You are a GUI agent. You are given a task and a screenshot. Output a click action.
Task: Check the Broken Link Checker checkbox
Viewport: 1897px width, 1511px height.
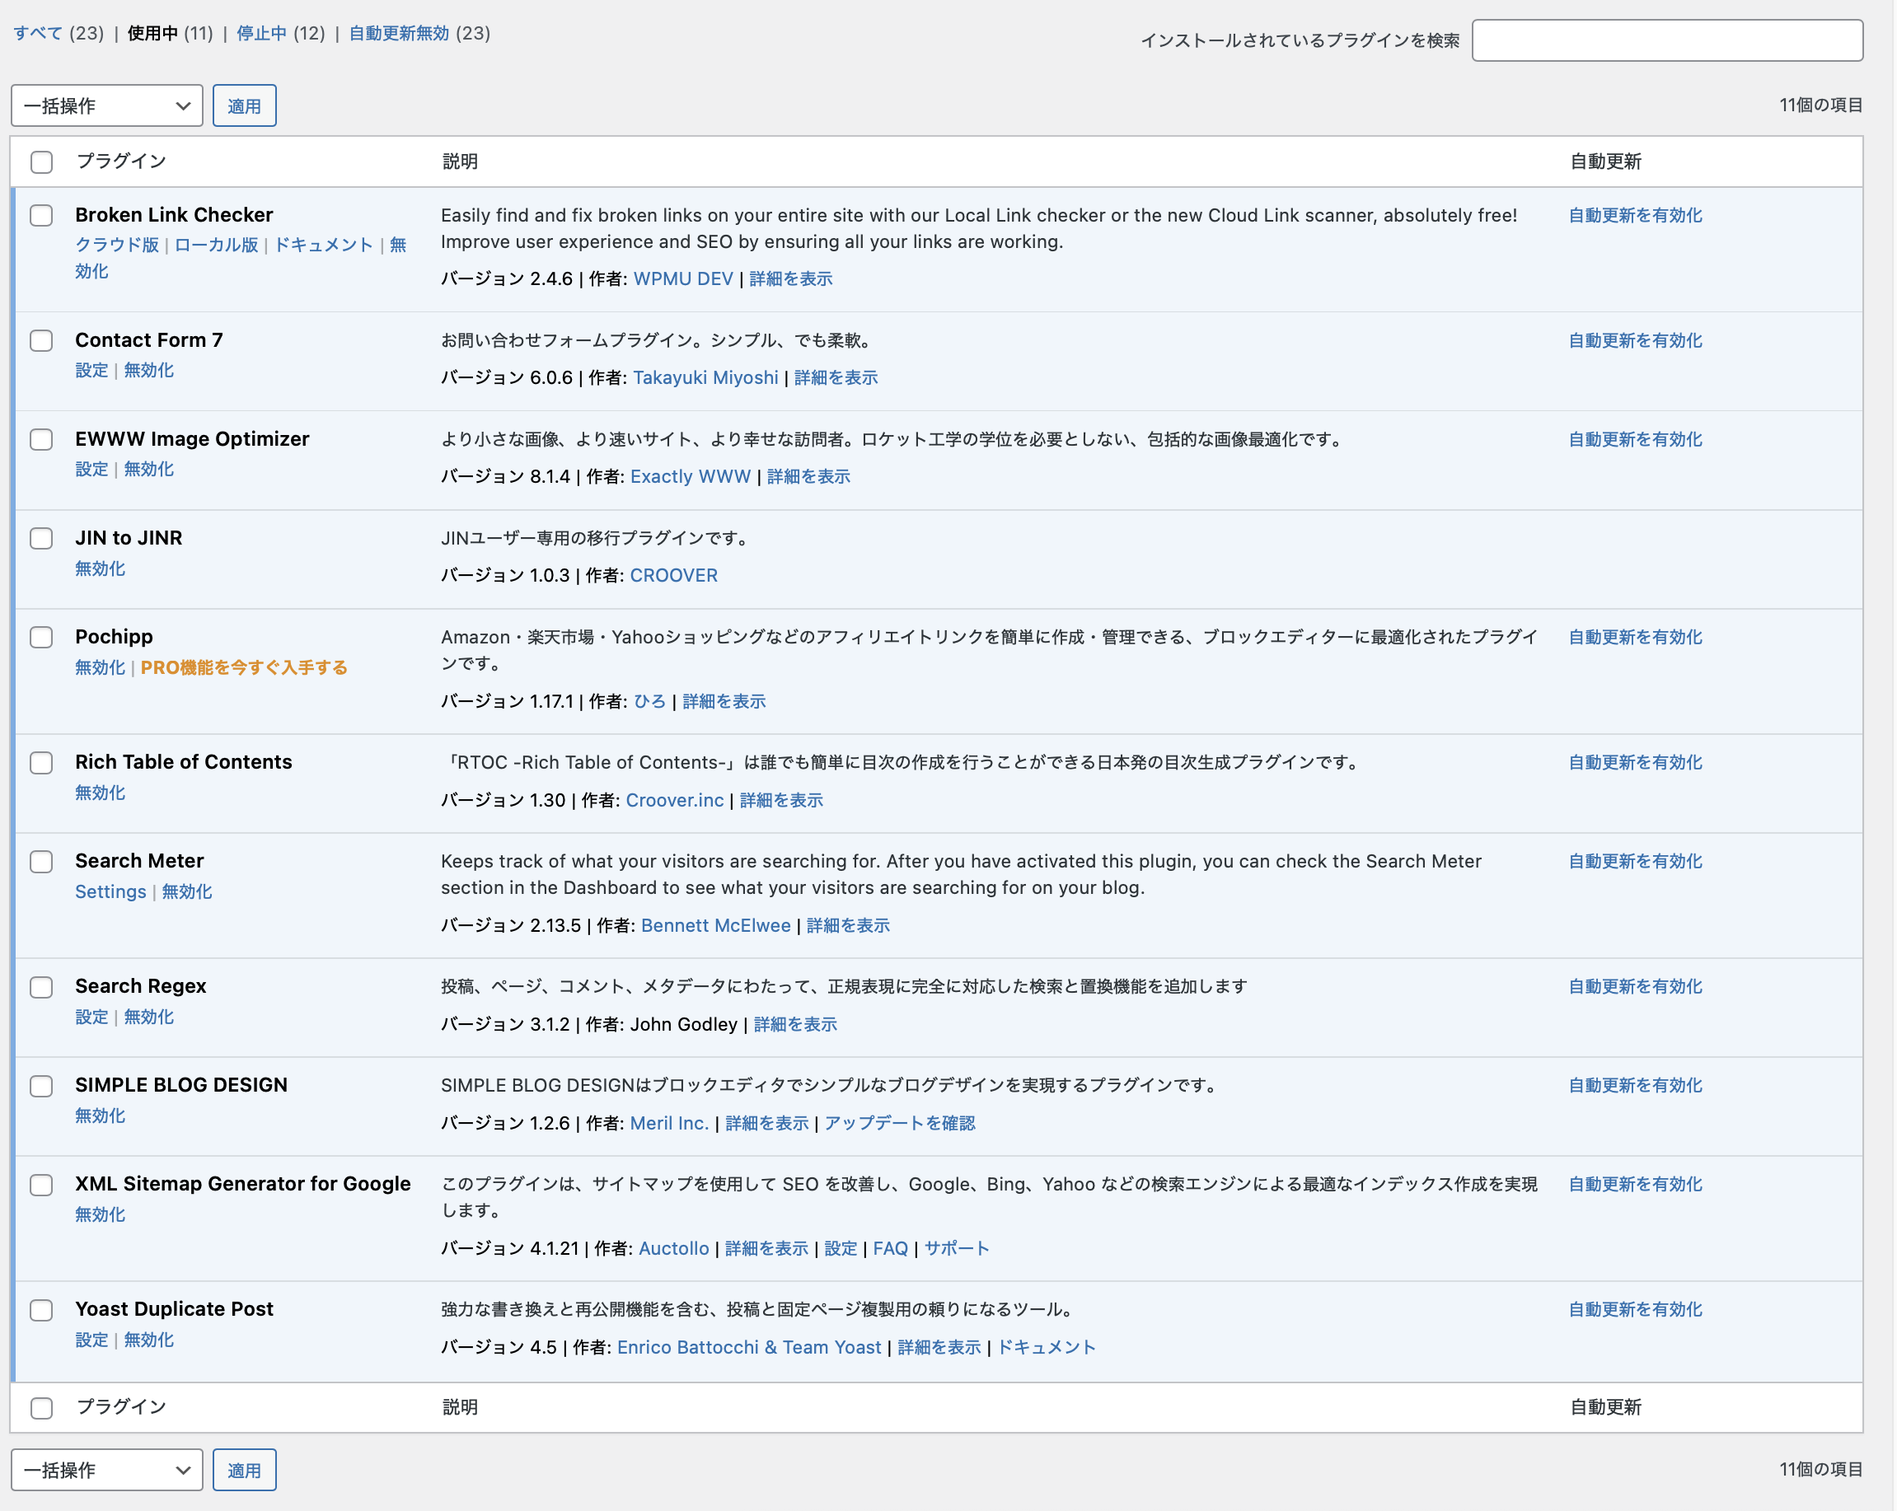pos(41,216)
